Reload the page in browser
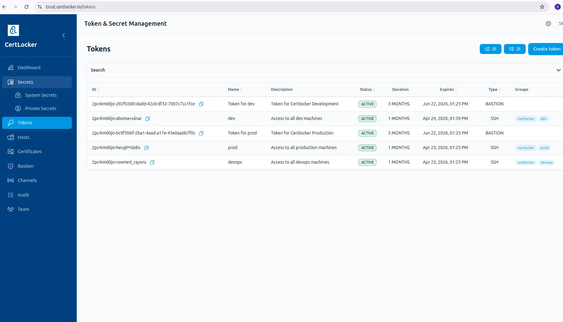Screen dimensions: 563x322 [26, 7]
